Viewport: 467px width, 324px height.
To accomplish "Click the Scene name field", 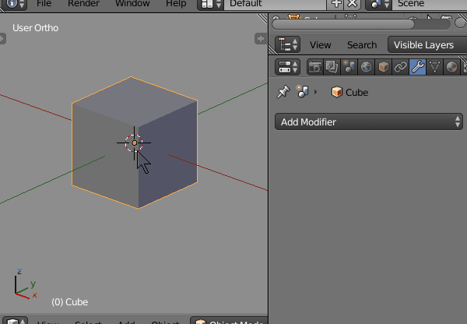I will pyautogui.click(x=430, y=4).
